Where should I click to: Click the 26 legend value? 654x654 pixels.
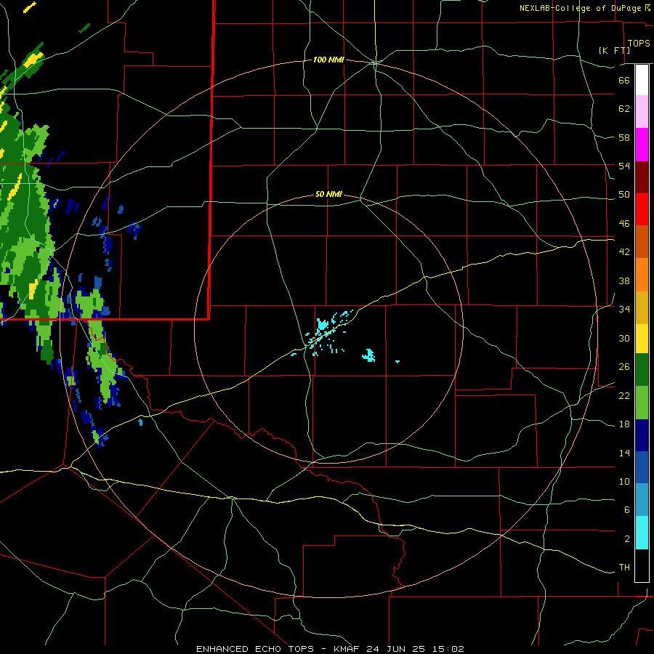[624, 367]
